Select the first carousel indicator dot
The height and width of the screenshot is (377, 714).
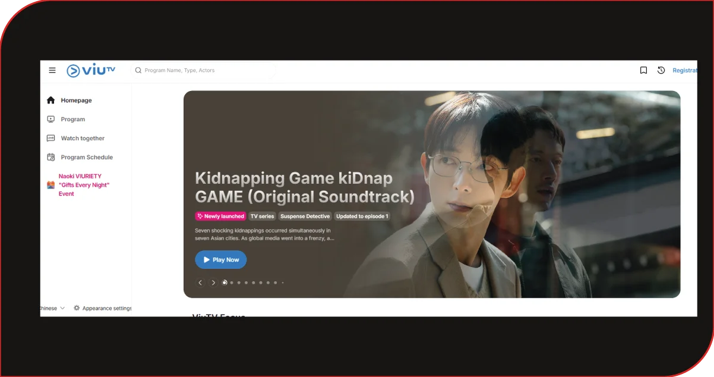(225, 282)
